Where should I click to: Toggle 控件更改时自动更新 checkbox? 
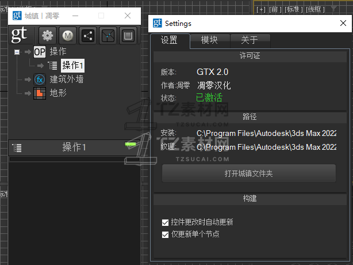pos(165,222)
